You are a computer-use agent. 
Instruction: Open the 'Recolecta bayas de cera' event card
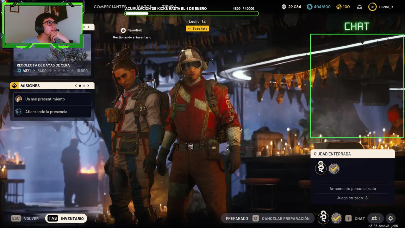pos(52,54)
